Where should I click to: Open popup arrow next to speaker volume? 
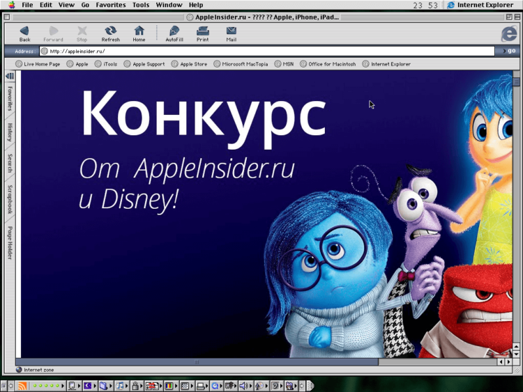click(250, 386)
